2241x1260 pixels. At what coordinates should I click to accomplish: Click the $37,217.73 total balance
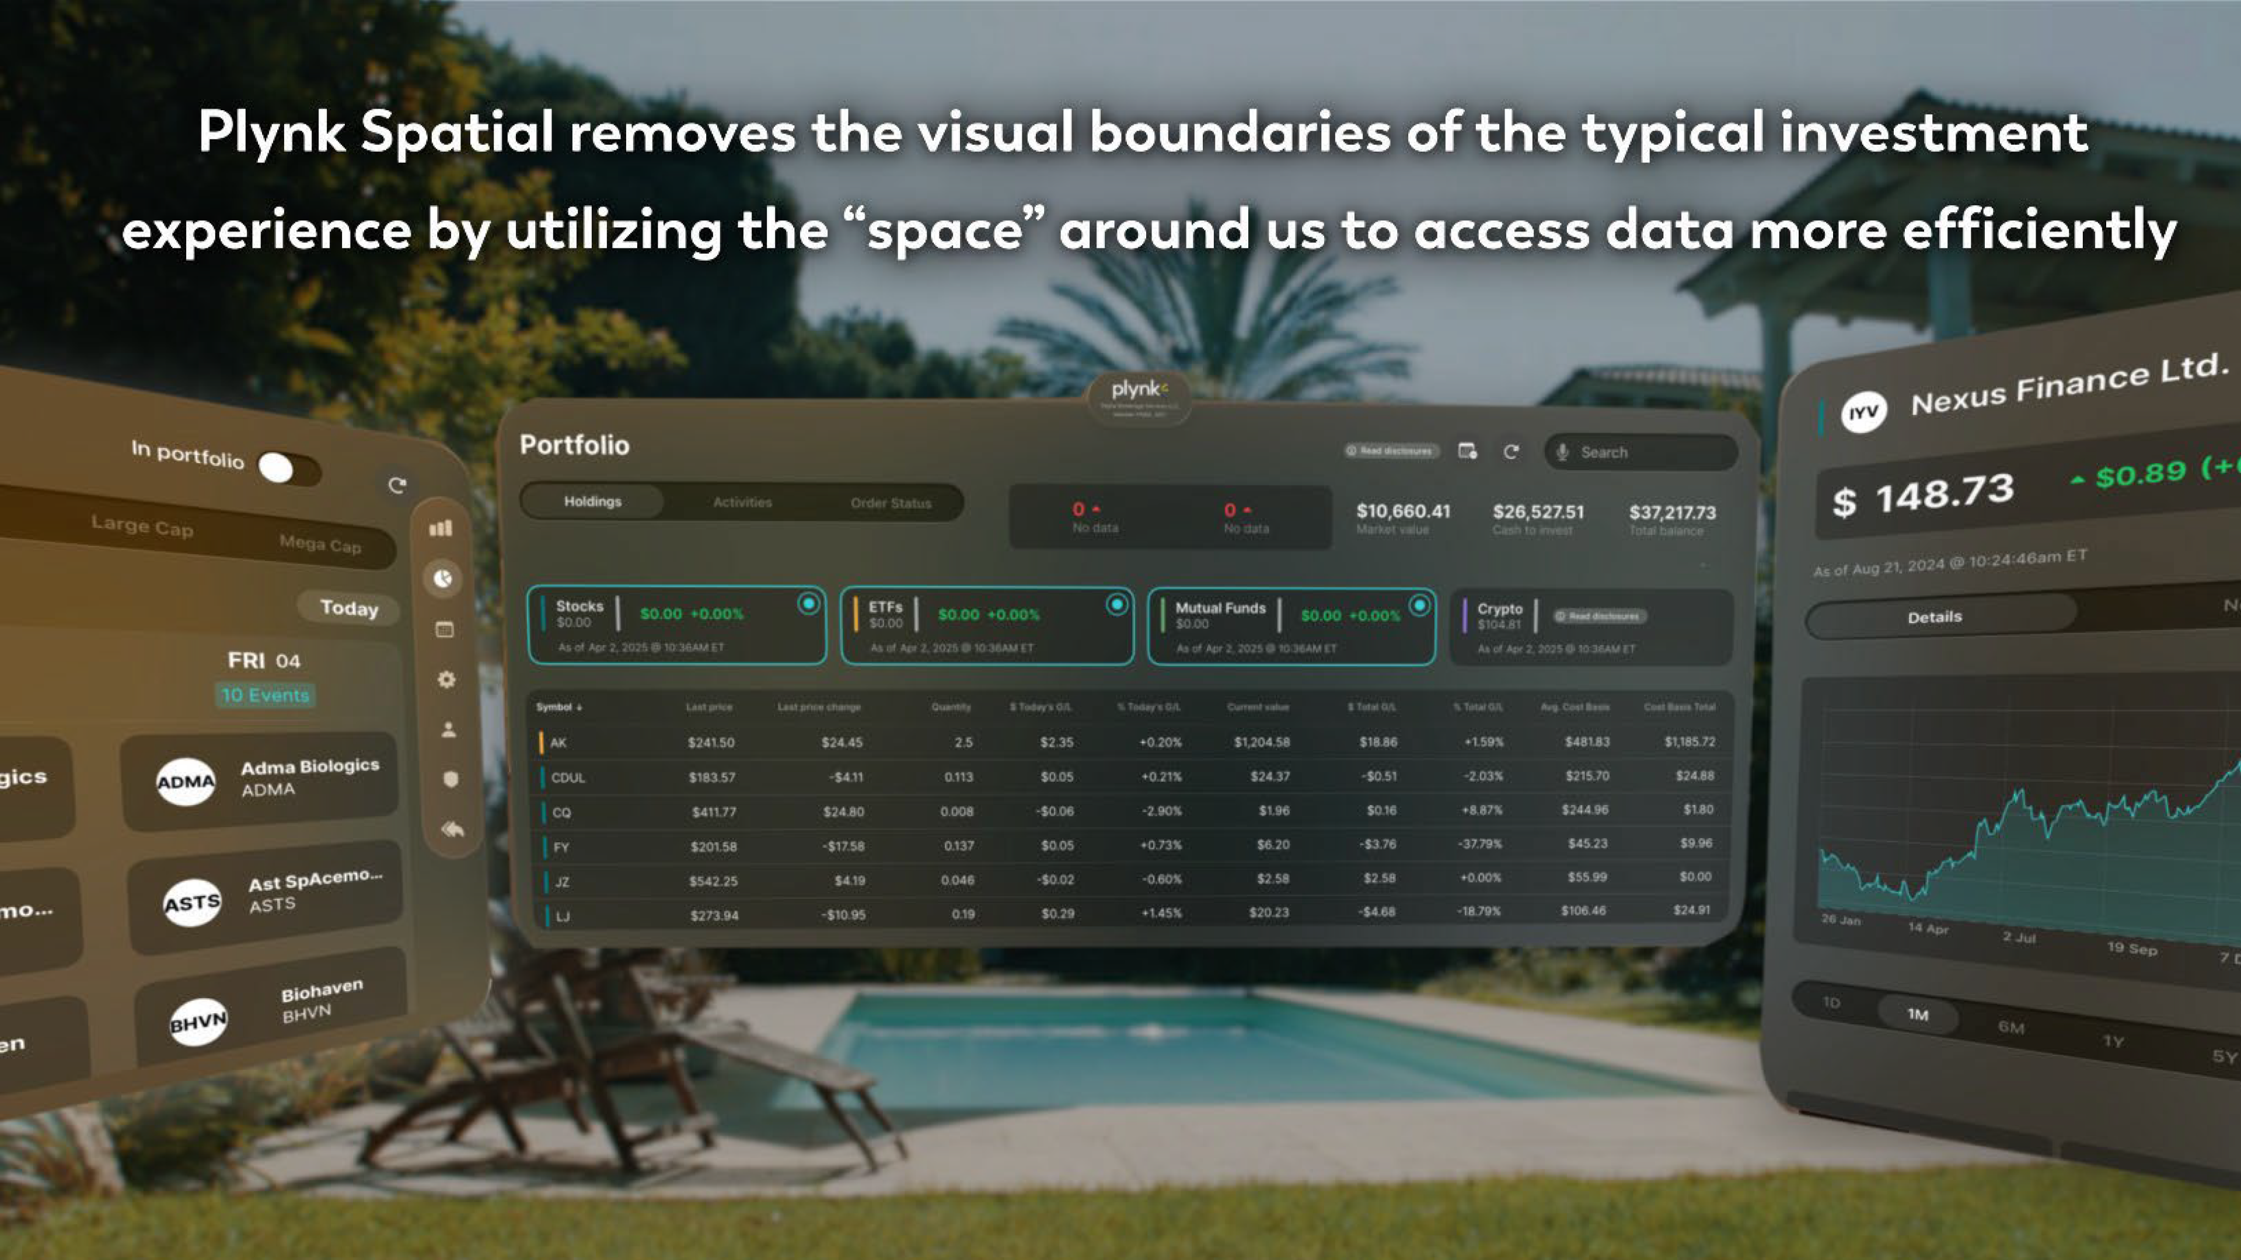tap(1672, 513)
